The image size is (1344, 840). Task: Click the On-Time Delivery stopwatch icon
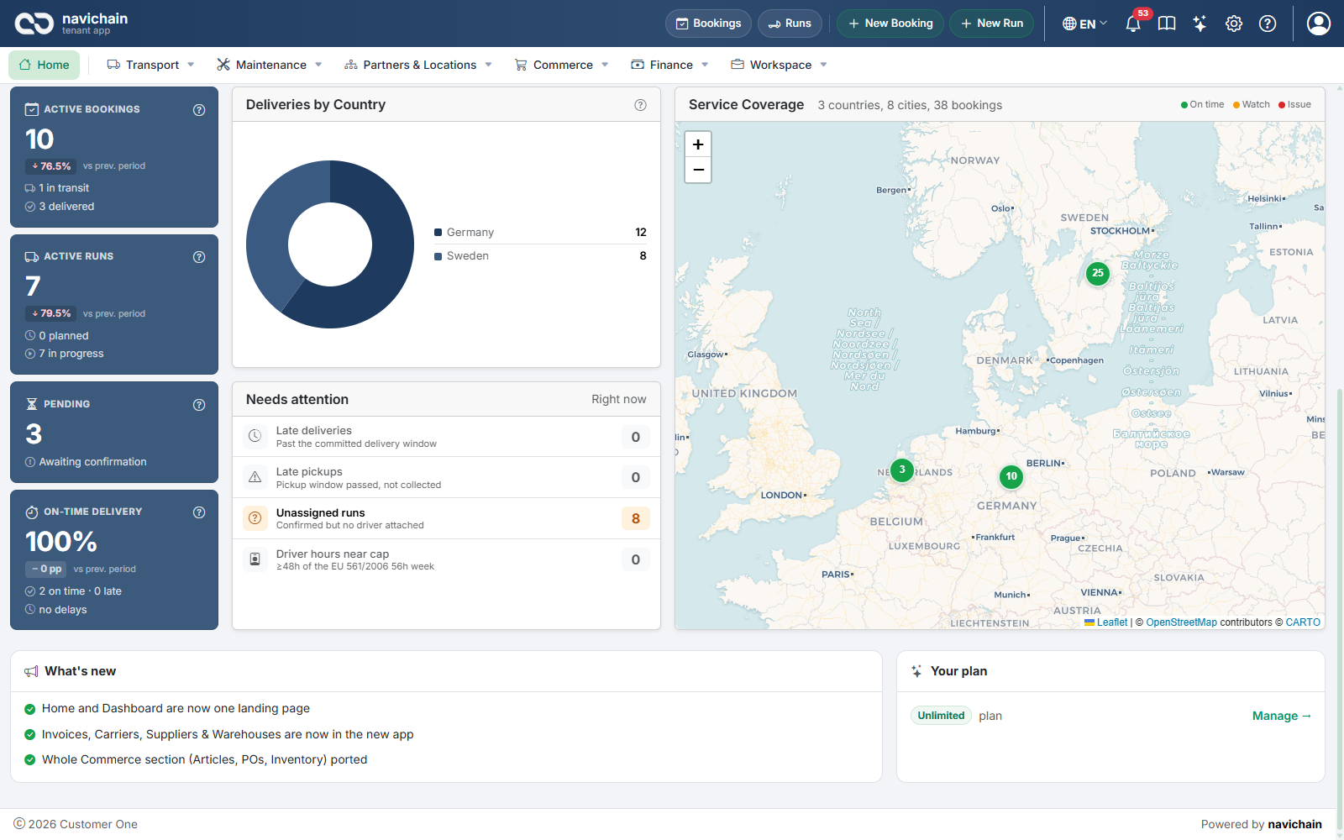pyautogui.click(x=32, y=512)
